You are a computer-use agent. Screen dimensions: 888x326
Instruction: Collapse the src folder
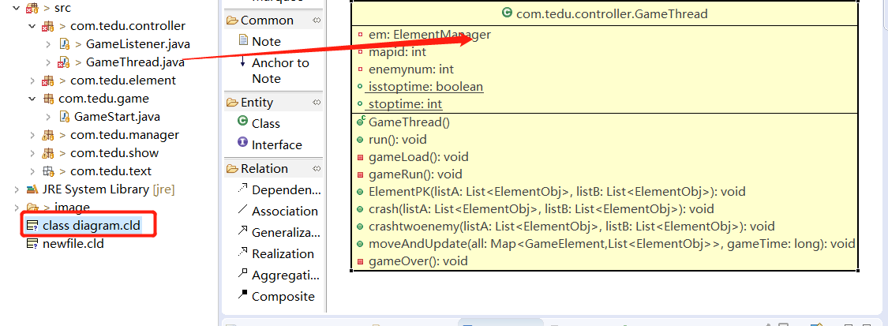[15, 9]
